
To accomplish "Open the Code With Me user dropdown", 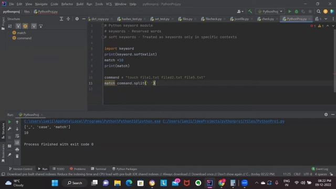I will click(x=240, y=12).
